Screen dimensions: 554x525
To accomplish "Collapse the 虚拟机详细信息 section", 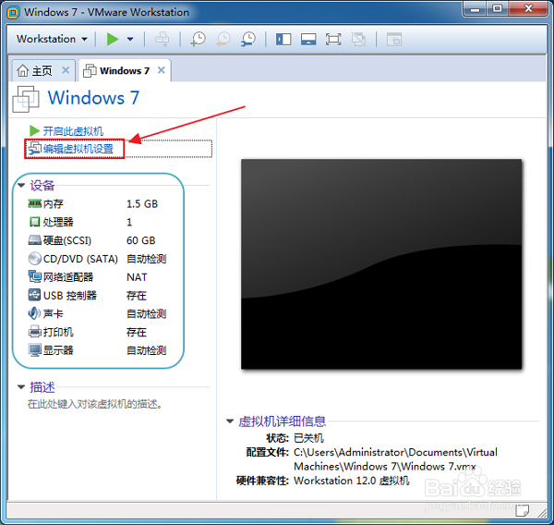I will click(x=230, y=421).
